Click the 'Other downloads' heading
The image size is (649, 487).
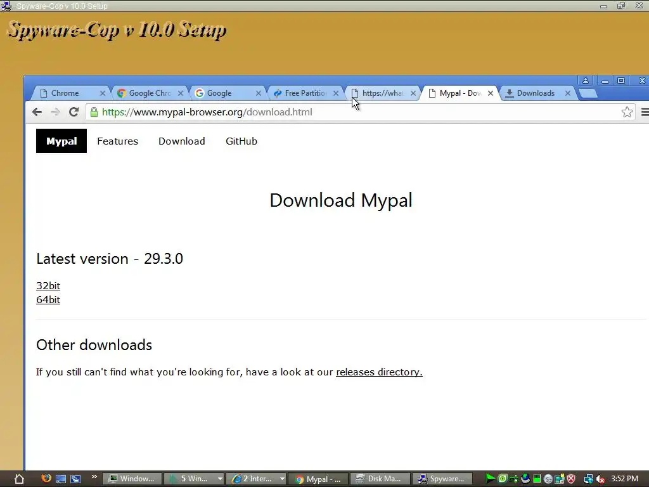point(94,345)
